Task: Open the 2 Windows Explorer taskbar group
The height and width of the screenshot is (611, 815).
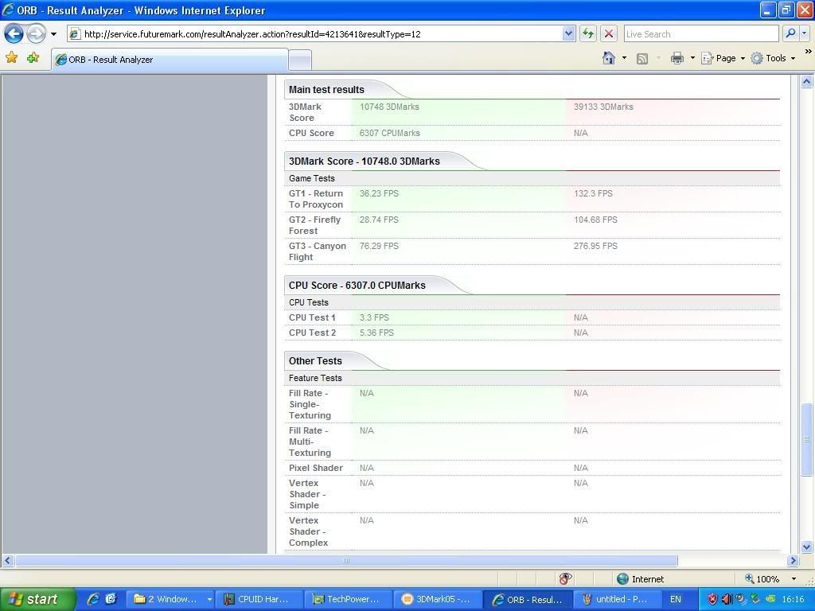Action: (x=172, y=599)
